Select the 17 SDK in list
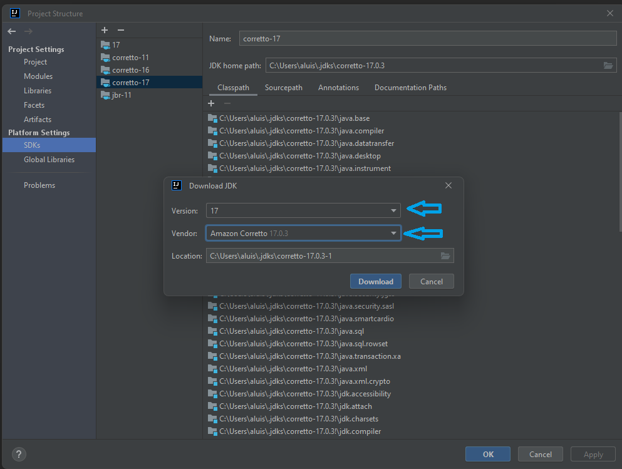 149,45
